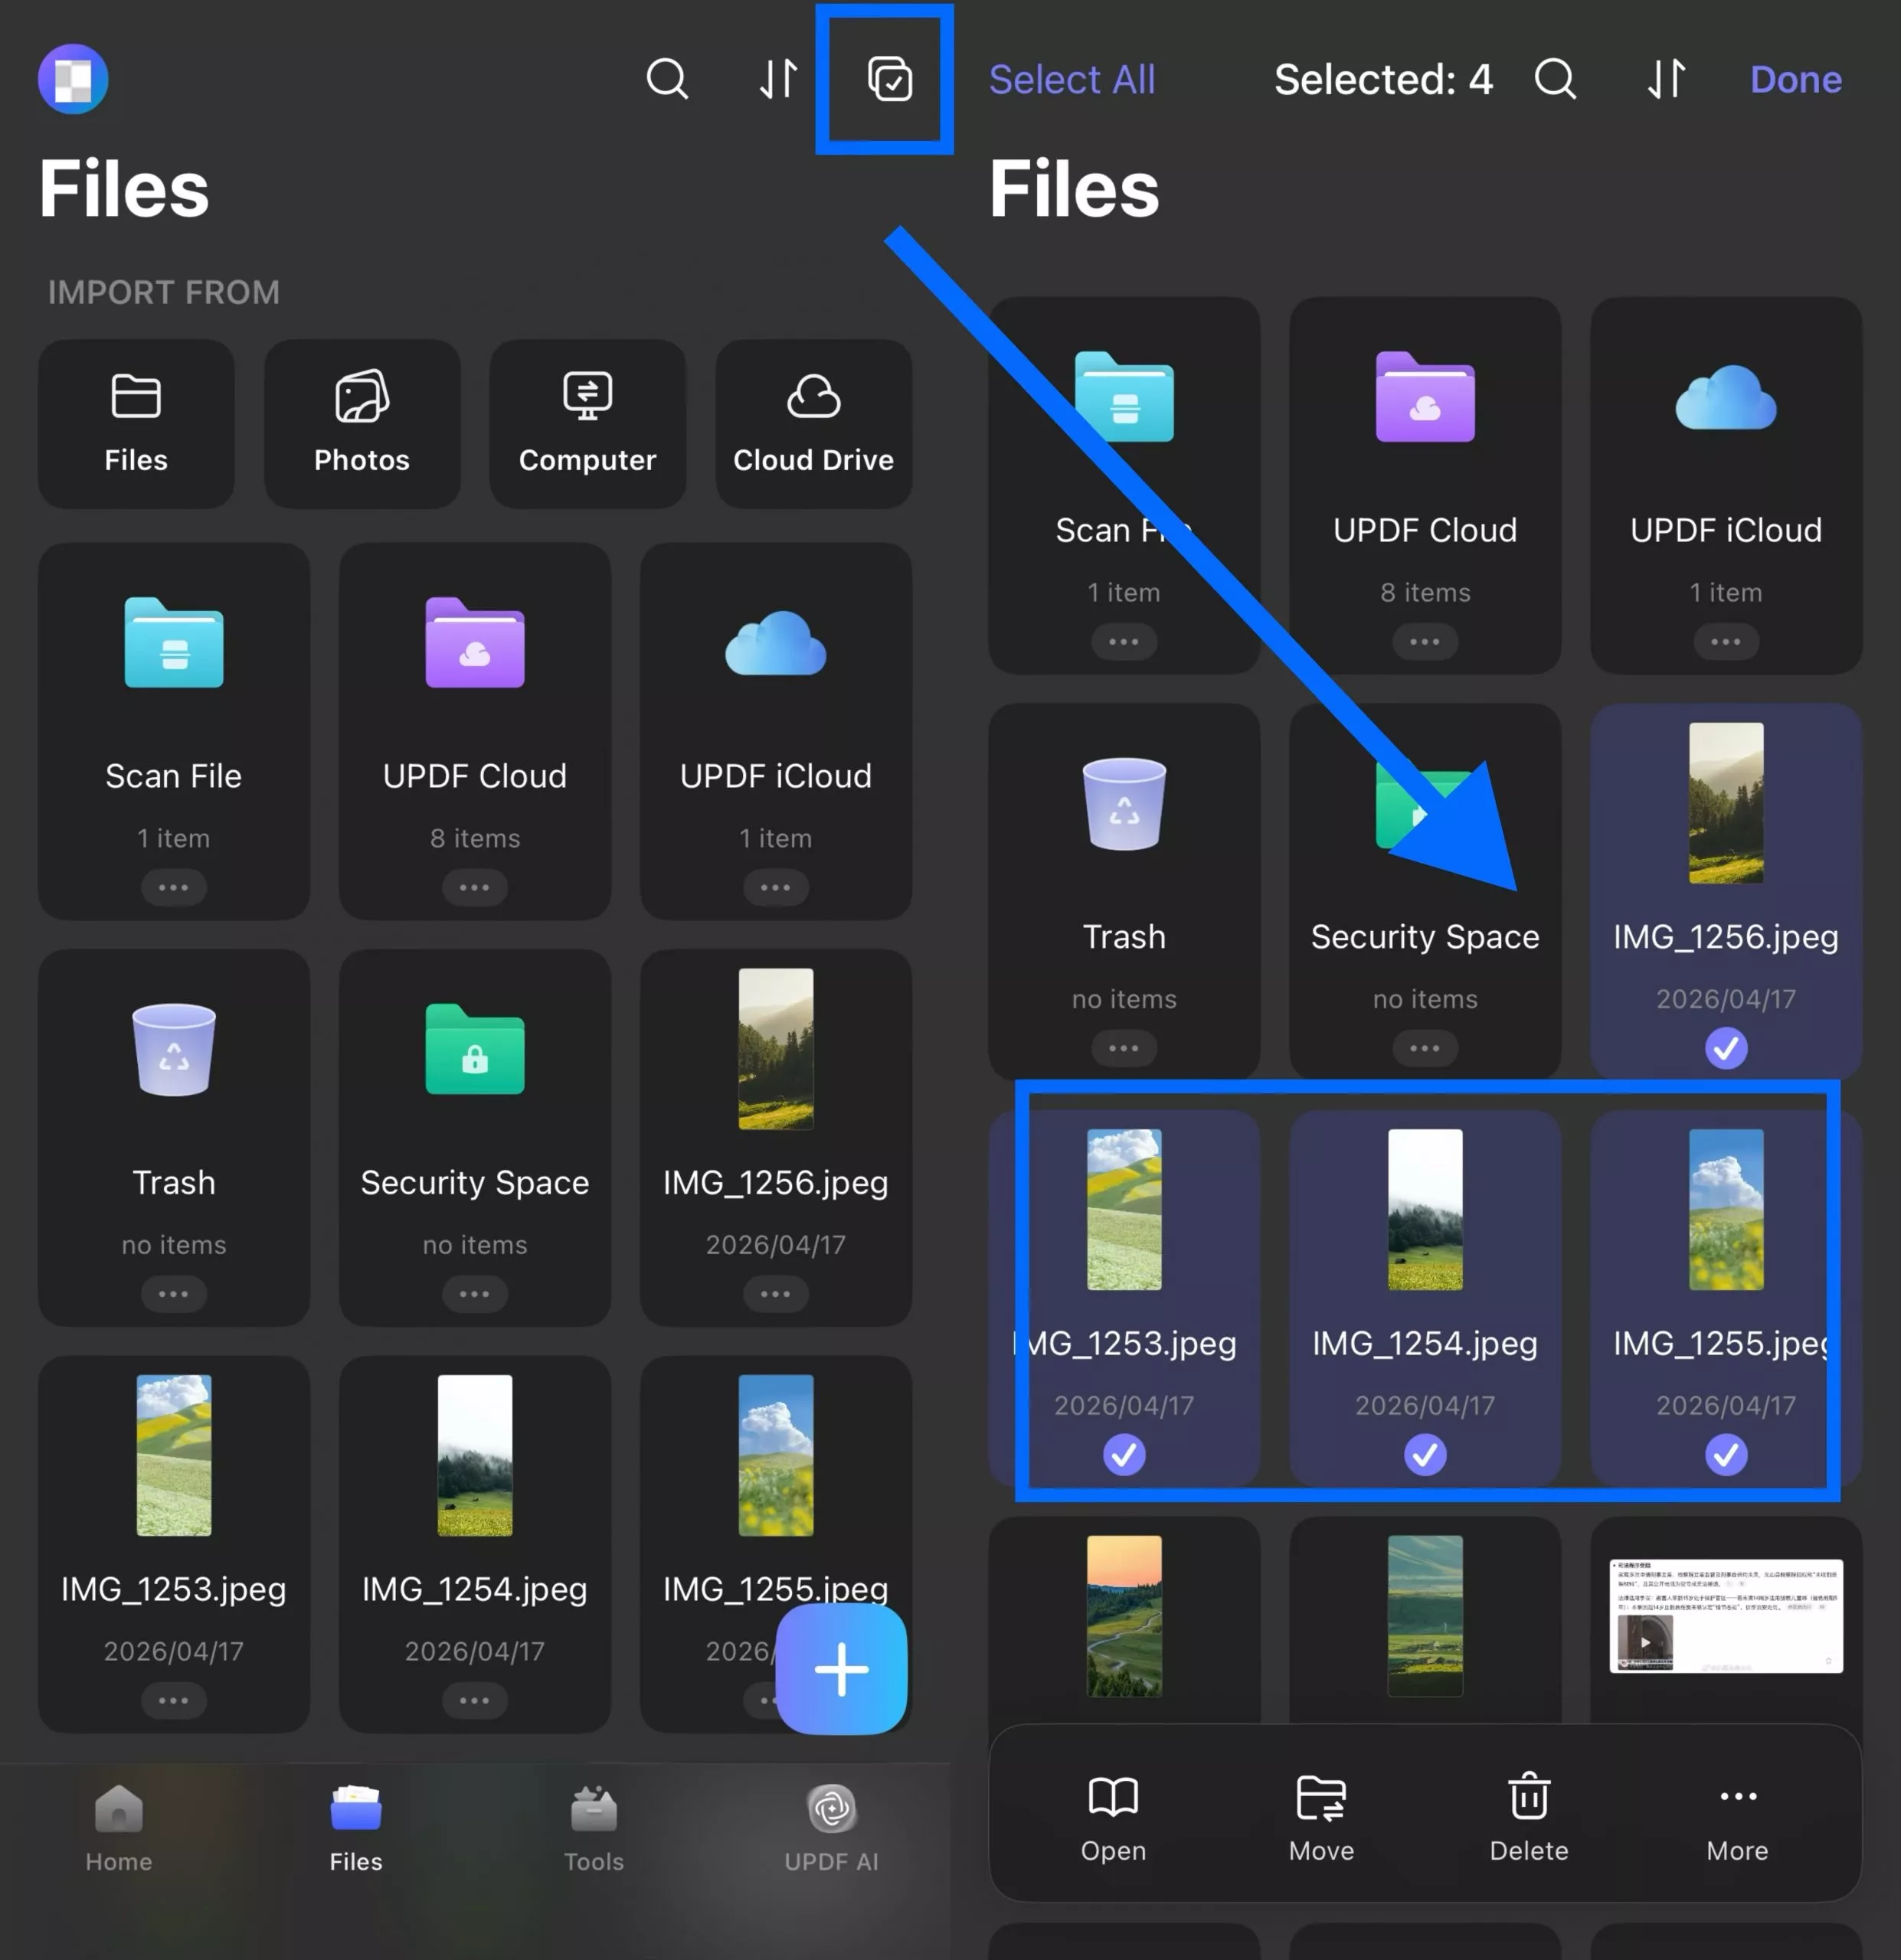Click sort arrows icon in left panel

tap(778, 79)
